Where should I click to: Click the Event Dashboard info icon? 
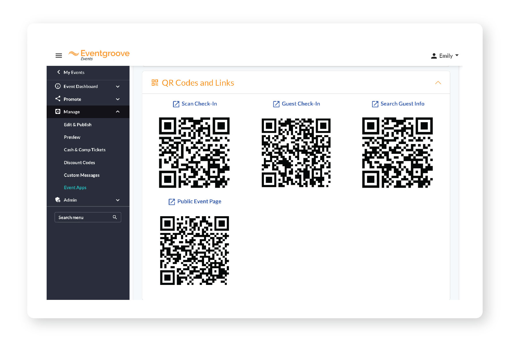coord(58,86)
